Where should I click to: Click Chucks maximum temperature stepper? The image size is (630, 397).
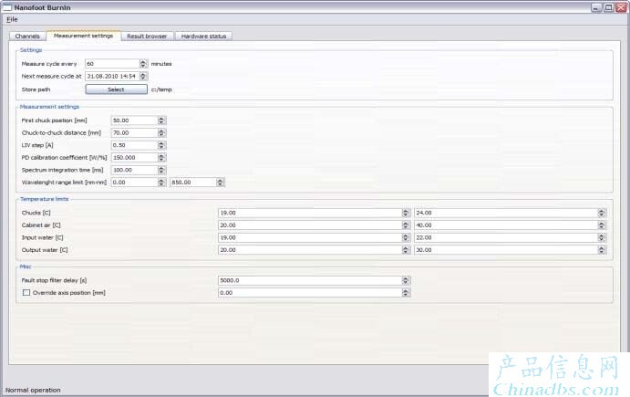602,213
